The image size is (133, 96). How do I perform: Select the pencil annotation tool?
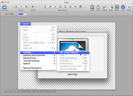point(50,7)
